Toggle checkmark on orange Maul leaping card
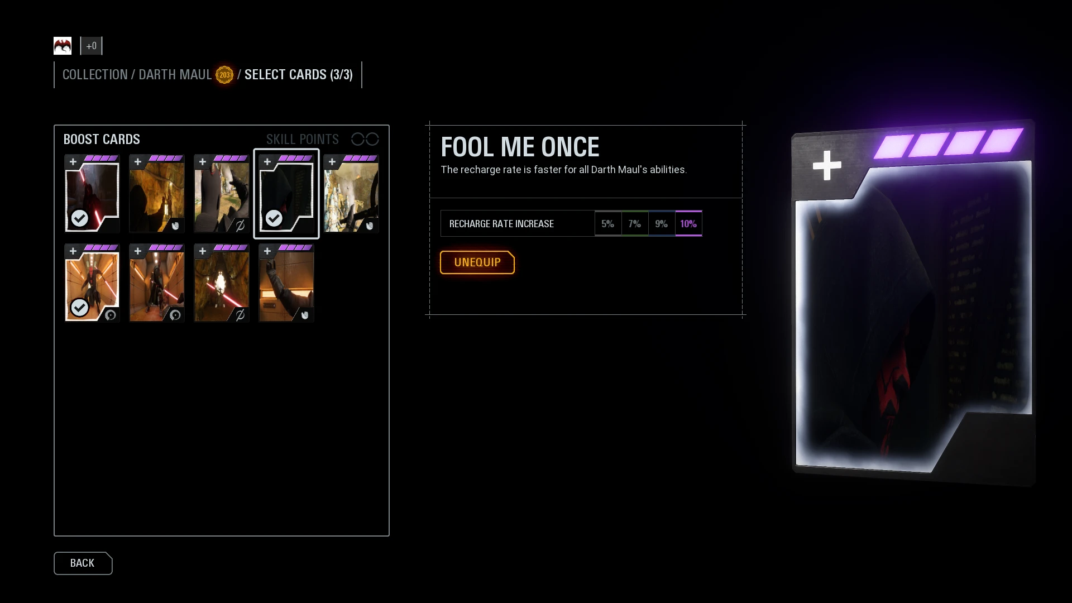 [x=80, y=308]
